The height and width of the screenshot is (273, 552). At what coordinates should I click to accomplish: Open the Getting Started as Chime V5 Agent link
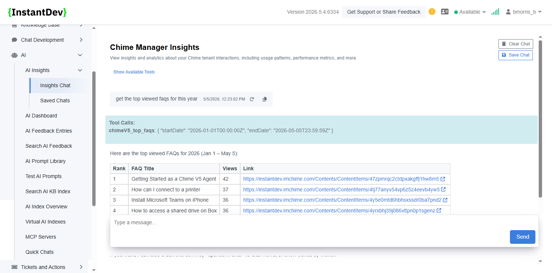click(x=341, y=179)
